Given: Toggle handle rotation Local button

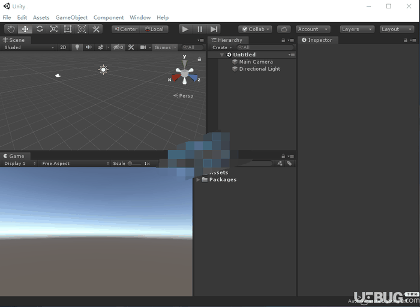Looking at the screenshot, I should pos(154,29).
